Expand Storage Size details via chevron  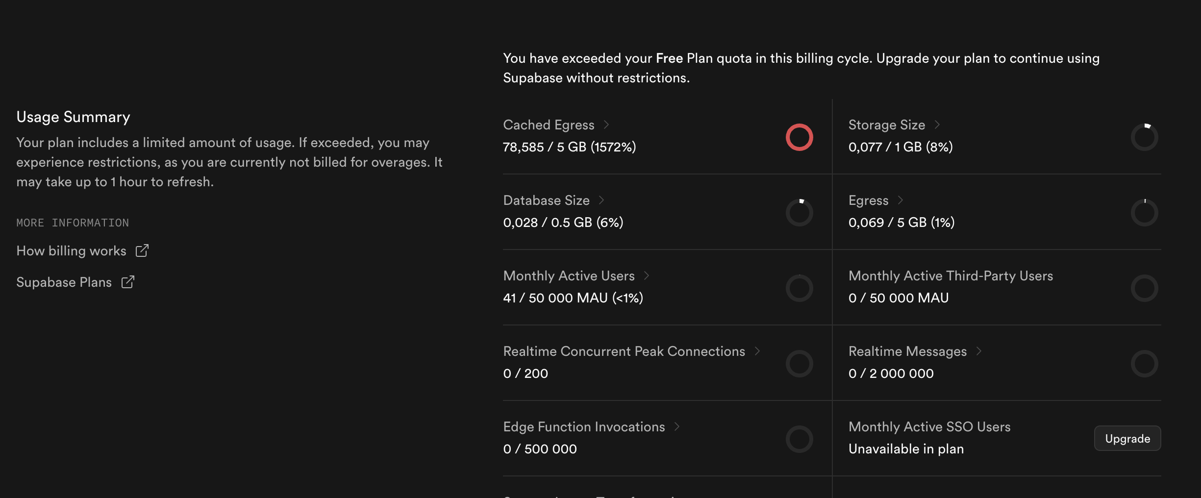click(937, 124)
